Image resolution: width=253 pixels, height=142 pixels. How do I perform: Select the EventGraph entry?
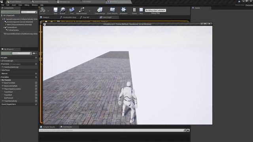(9, 61)
